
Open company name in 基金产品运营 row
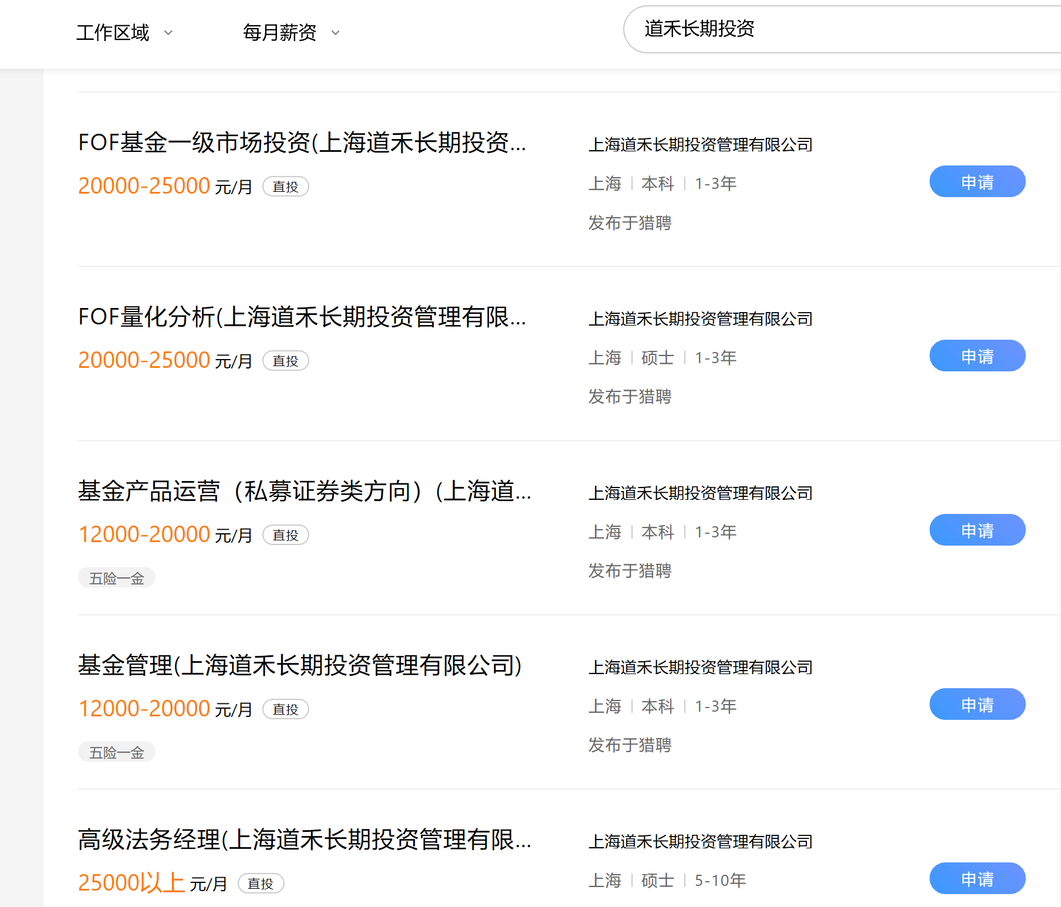pos(701,493)
